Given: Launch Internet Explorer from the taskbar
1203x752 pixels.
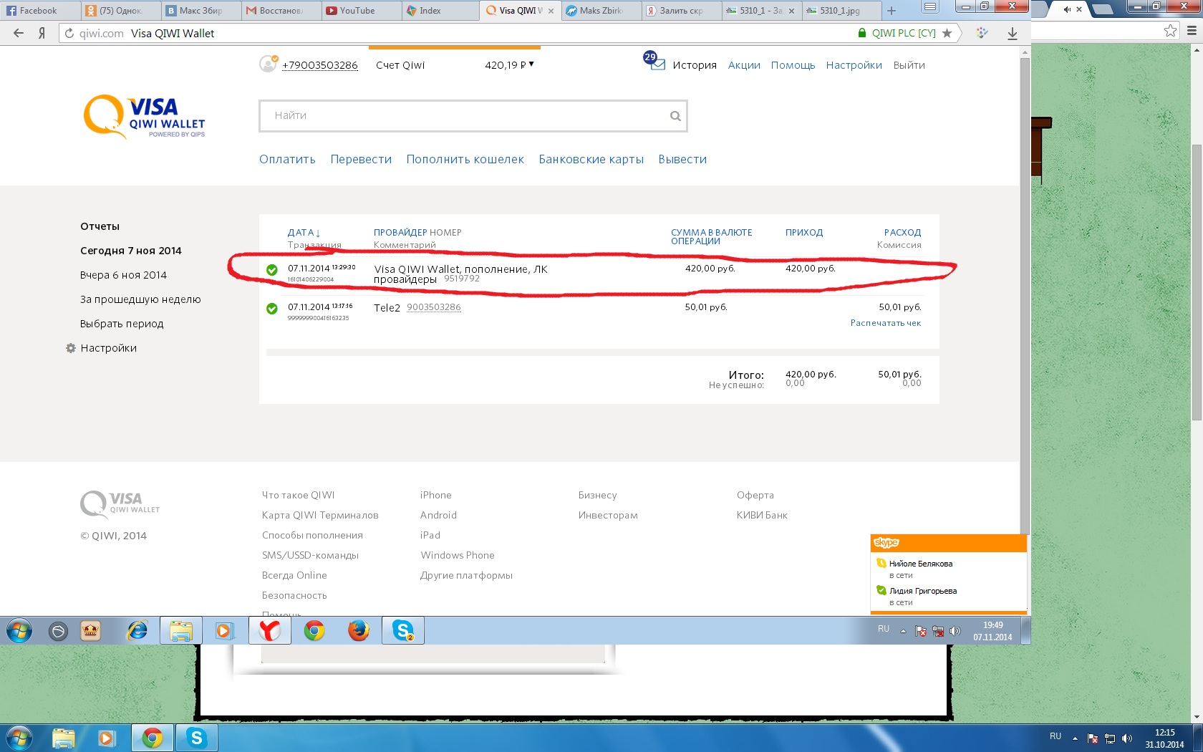Looking at the screenshot, I should [x=137, y=630].
